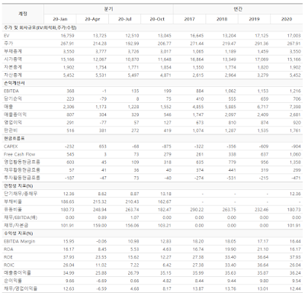
Task: Click the 현금흐름표 section heading
Action: [x=14, y=139]
